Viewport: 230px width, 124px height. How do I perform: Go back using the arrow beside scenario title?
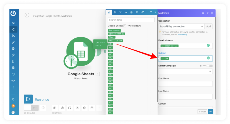27,15
